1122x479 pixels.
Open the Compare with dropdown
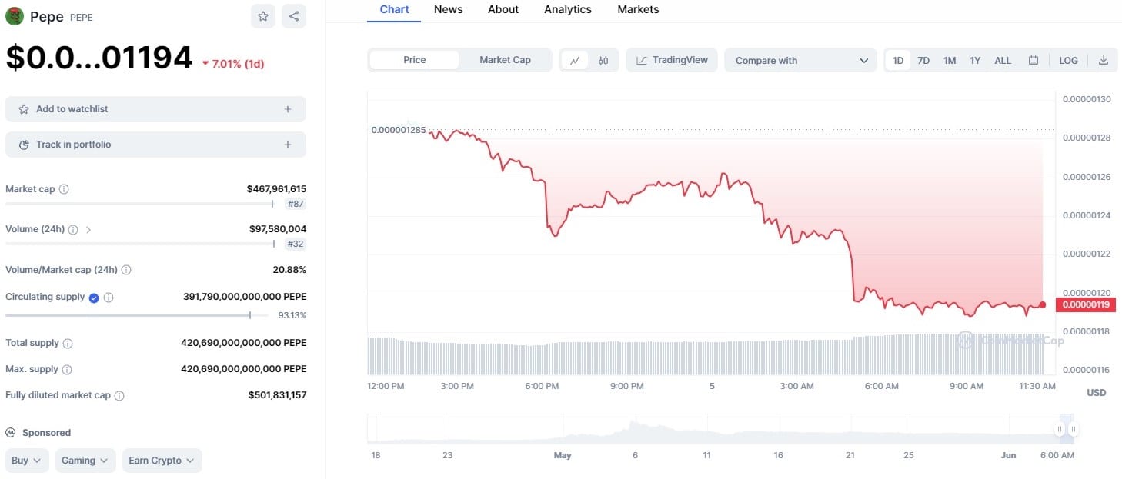800,60
